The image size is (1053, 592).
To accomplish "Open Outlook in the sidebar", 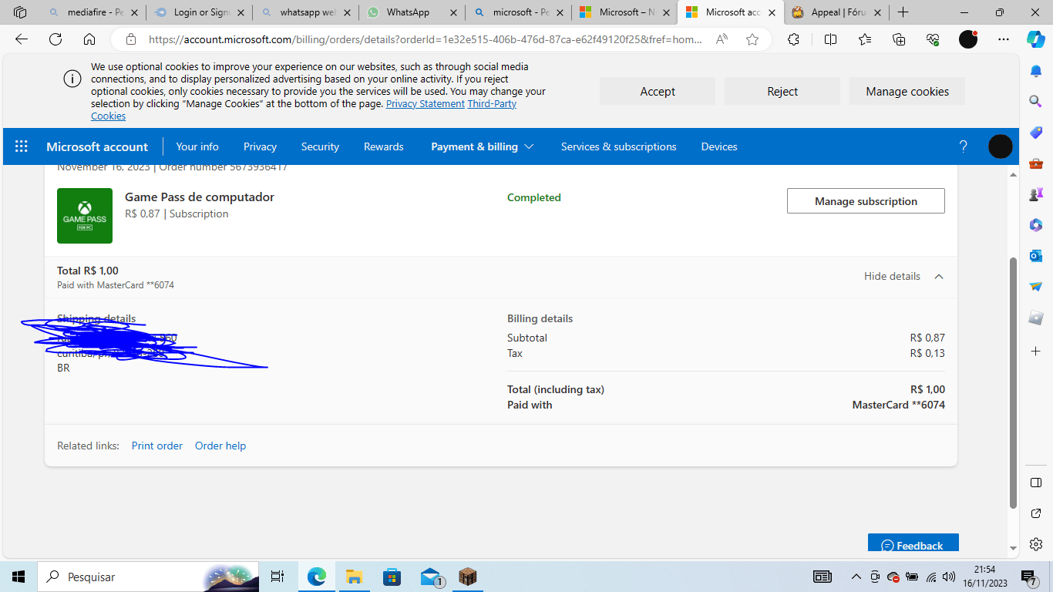I will tap(1036, 255).
